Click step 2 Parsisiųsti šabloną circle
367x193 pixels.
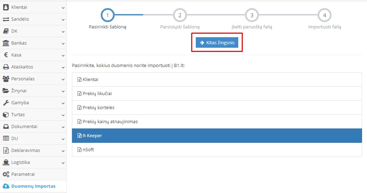pos(180,15)
